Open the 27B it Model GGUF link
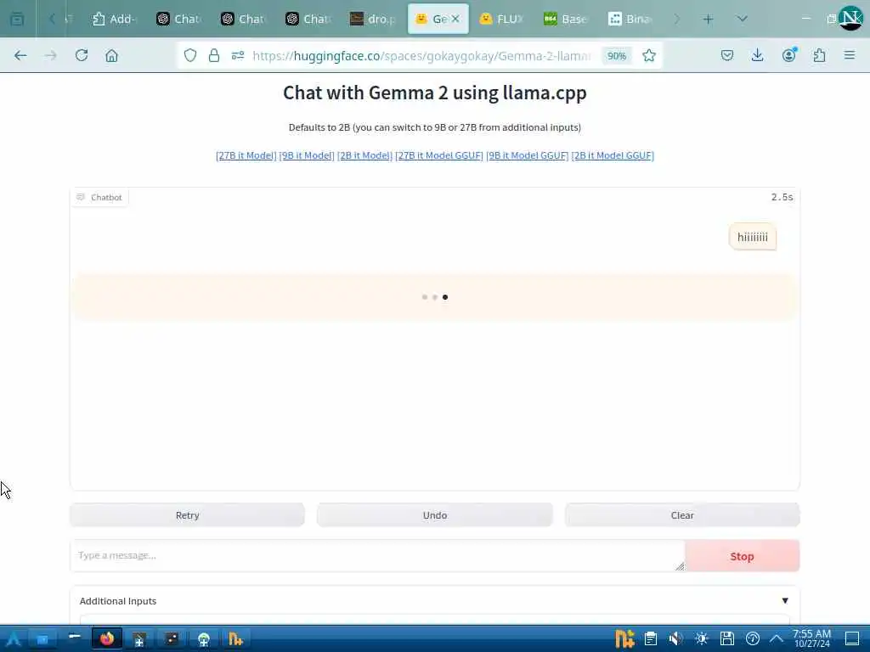The width and height of the screenshot is (870, 652). 439,155
